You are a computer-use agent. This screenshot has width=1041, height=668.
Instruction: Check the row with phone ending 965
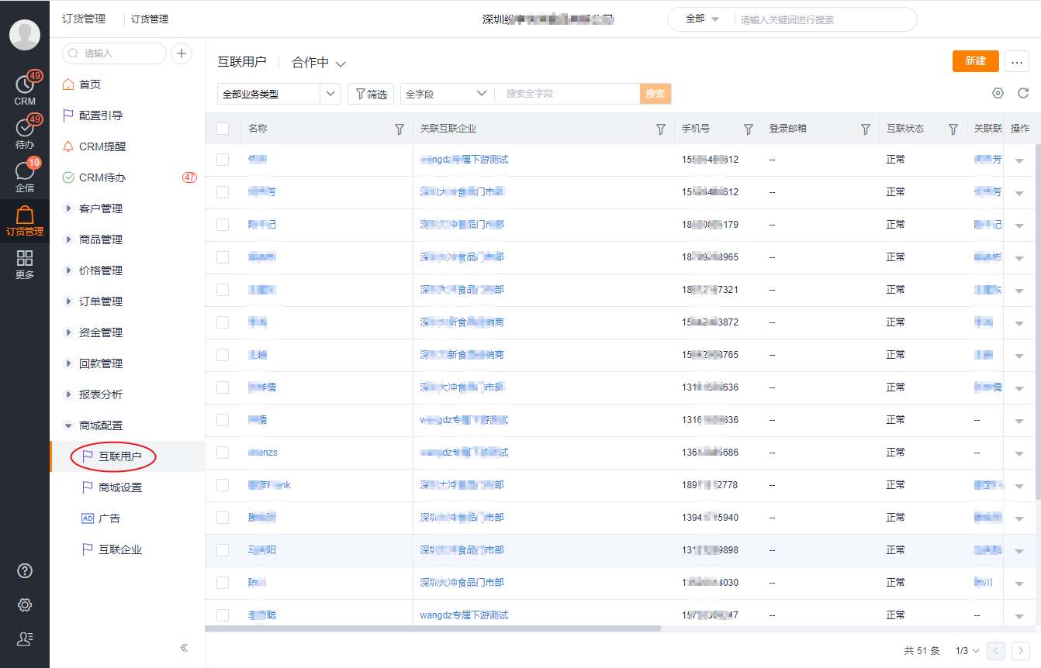click(223, 257)
